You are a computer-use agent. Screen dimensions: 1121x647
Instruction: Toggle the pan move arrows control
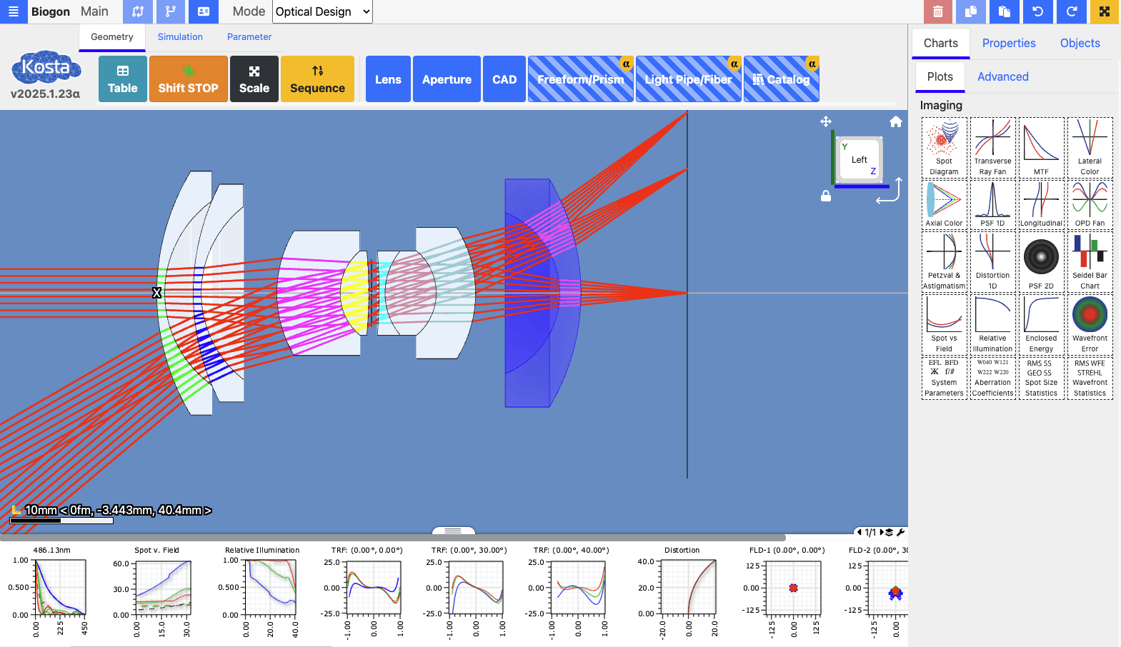[x=826, y=122]
